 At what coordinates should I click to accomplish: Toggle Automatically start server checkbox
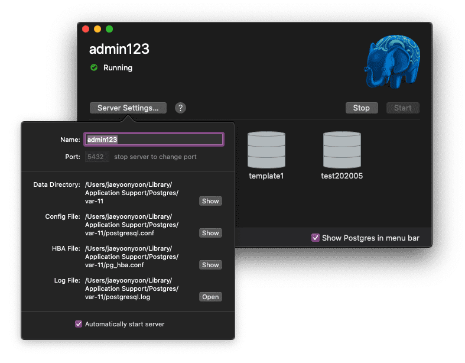(x=79, y=324)
